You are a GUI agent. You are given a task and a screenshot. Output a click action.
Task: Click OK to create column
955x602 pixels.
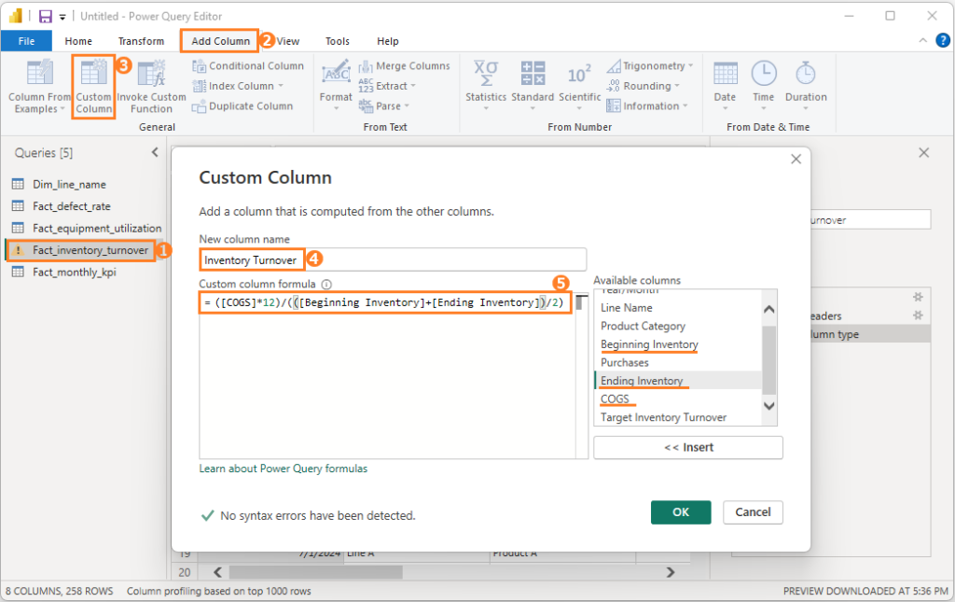(680, 512)
